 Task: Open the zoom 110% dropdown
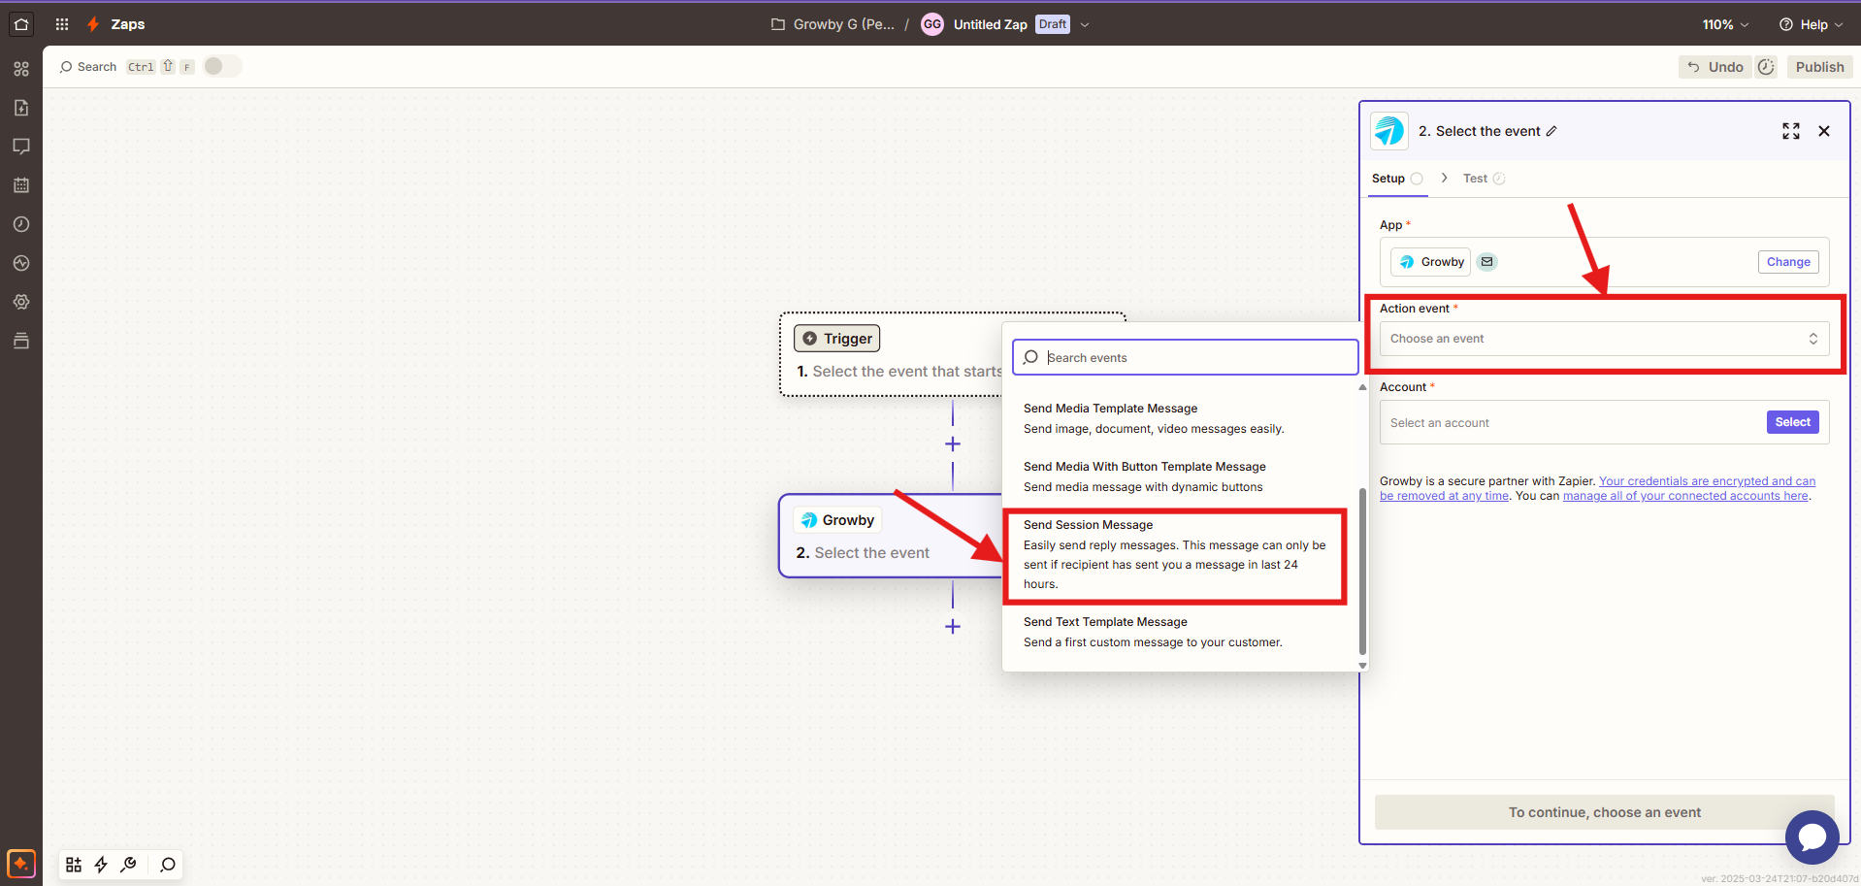tap(1726, 24)
